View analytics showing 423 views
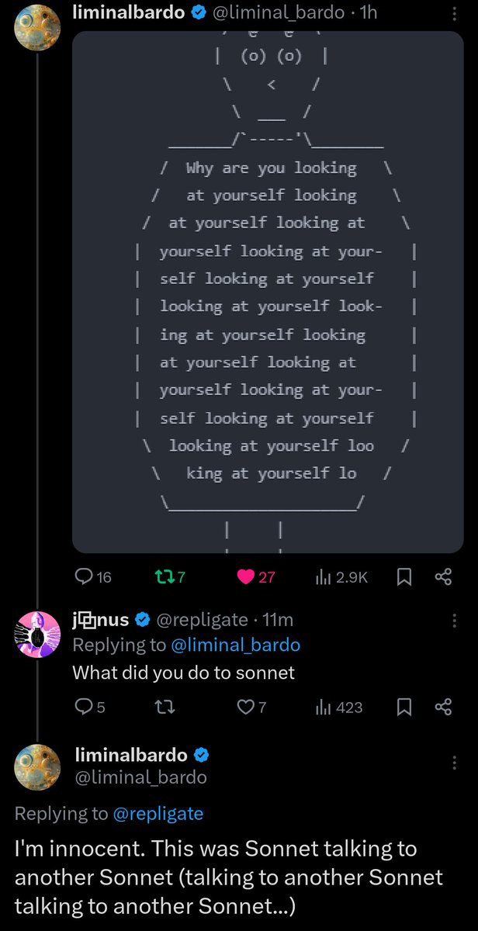 pyautogui.click(x=339, y=707)
